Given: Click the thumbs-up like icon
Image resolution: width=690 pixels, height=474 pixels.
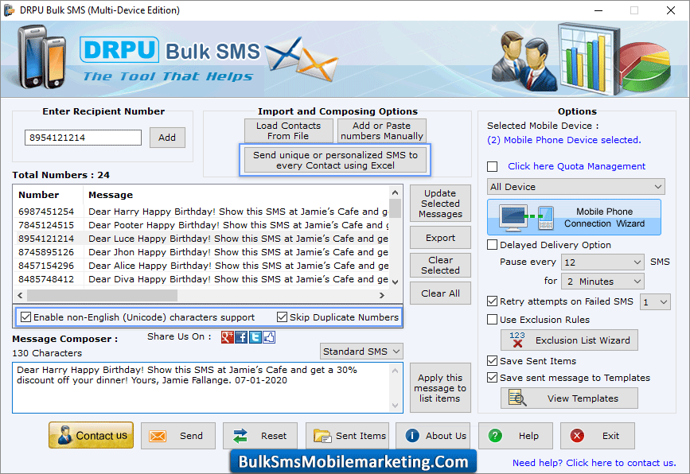Looking at the screenshot, I should 269,337.
